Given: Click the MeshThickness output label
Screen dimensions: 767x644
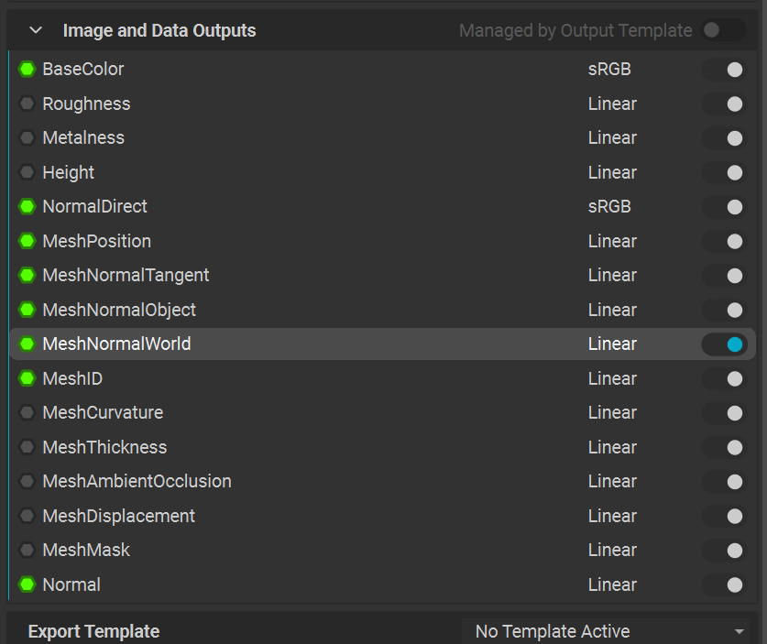Looking at the screenshot, I should [x=104, y=447].
